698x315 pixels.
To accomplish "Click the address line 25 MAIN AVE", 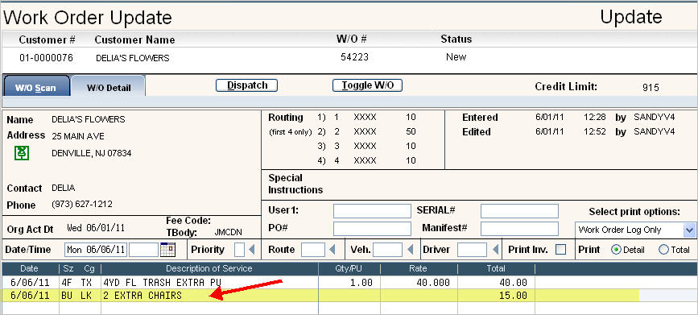I will pos(78,136).
